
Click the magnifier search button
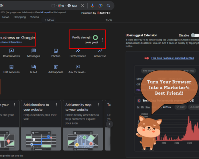[x=108, y=6]
